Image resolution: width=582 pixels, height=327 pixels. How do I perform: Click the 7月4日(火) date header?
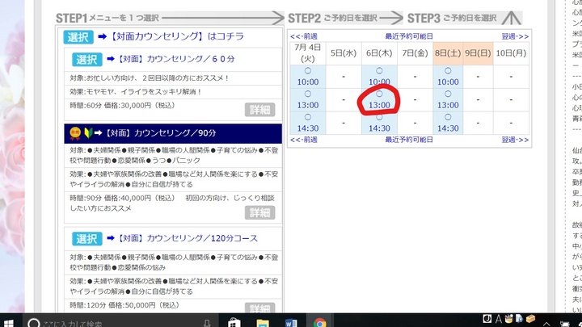tap(308, 53)
